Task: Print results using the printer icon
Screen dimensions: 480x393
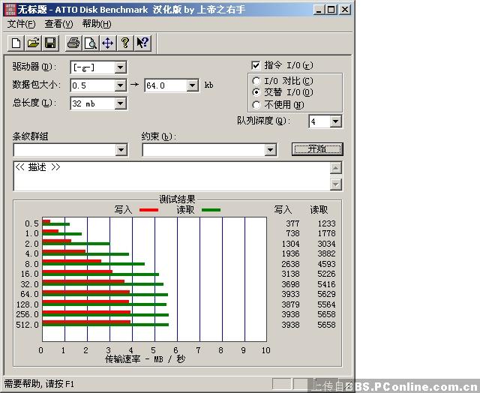Action: (73, 43)
